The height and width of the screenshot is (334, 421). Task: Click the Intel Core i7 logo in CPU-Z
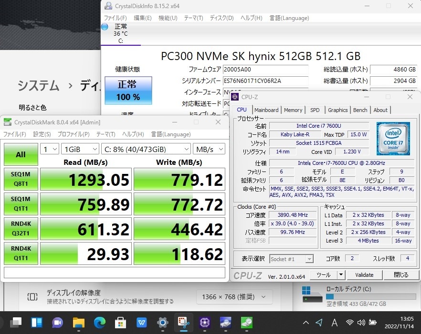(x=393, y=140)
